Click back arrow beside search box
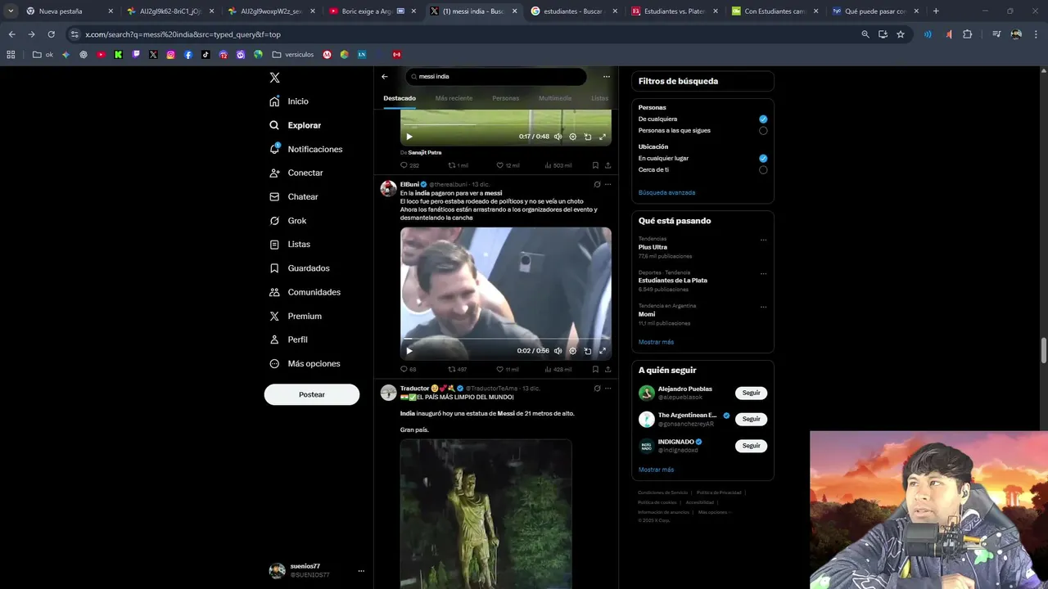Screen dimensions: 1048x589 coord(385,77)
